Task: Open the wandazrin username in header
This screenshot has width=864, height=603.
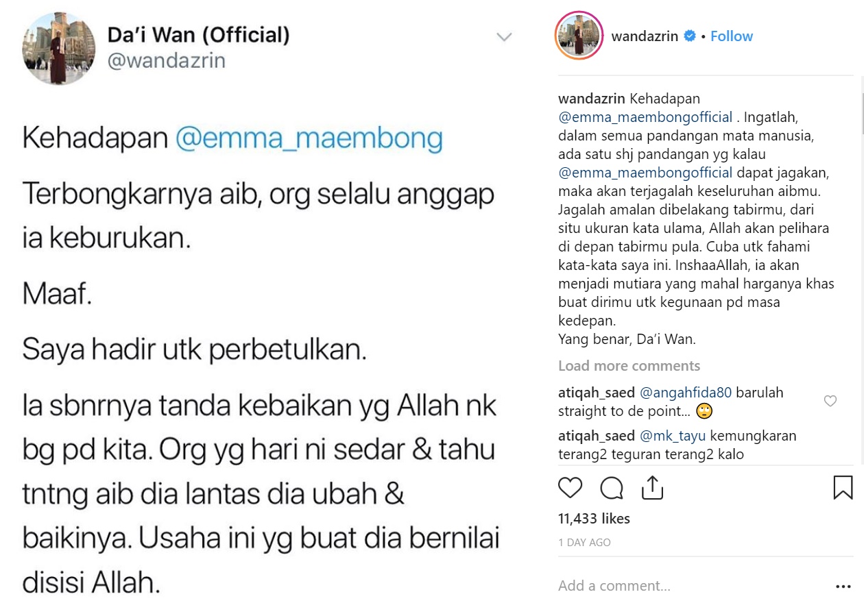Action: (x=645, y=36)
